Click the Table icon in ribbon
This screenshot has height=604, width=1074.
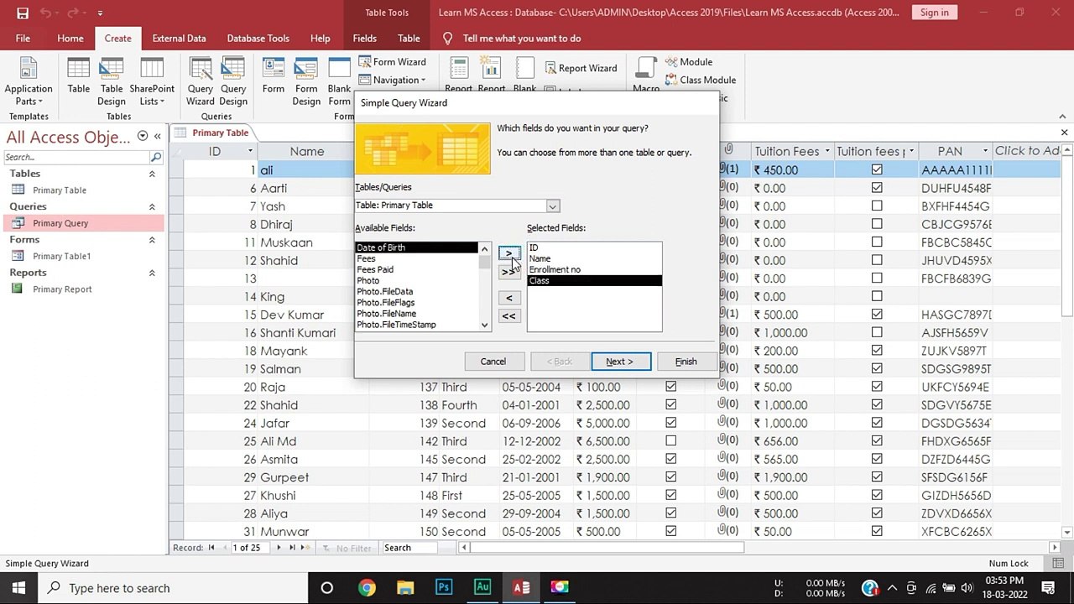[79, 75]
